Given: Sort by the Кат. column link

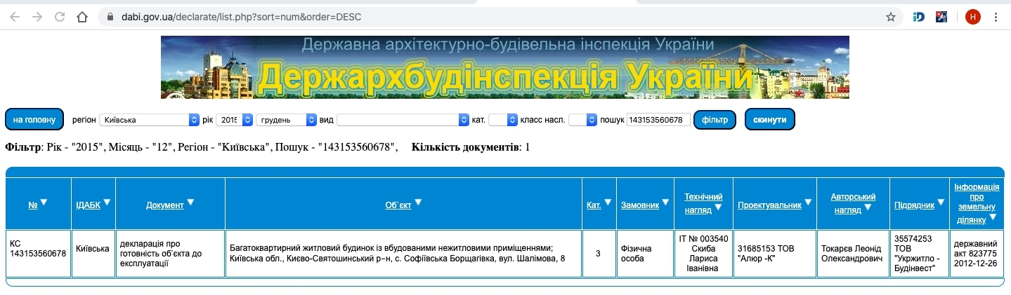Looking at the screenshot, I should 594,205.
